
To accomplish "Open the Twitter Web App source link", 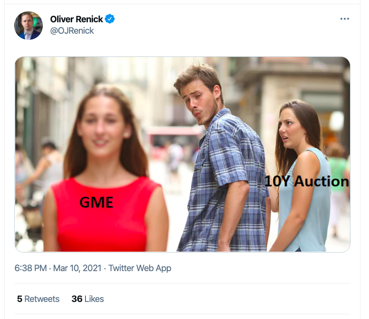I will tap(140, 268).
